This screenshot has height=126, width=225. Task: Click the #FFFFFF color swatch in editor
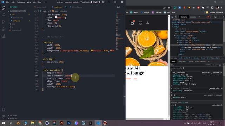pos(56,17)
